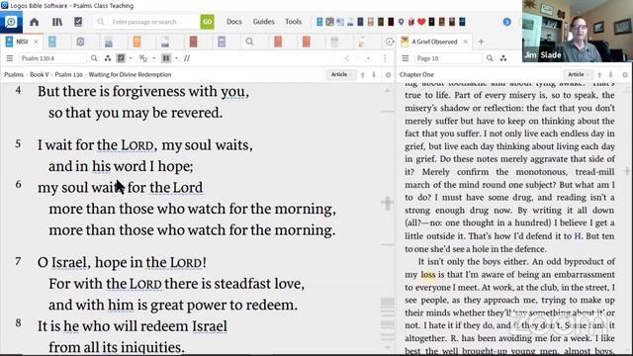The width and height of the screenshot is (633, 356).
Task: Open parallel resources double-slash icon
Action: click(x=187, y=58)
